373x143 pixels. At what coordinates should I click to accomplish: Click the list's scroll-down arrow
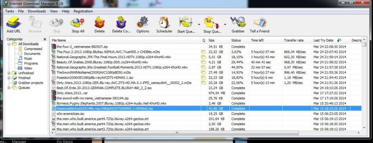pyautogui.click(x=364, y=128)
